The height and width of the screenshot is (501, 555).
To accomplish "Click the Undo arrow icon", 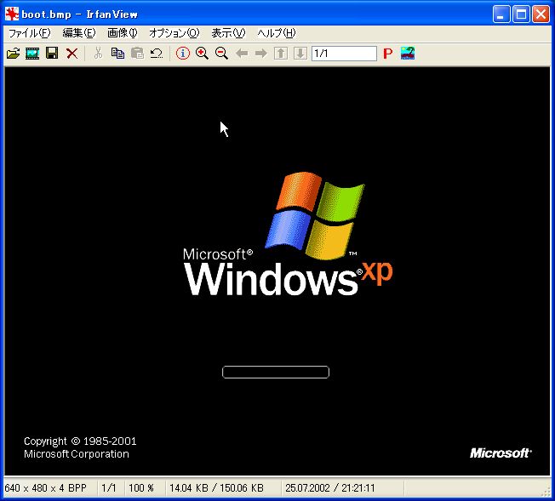I will 157,54.
